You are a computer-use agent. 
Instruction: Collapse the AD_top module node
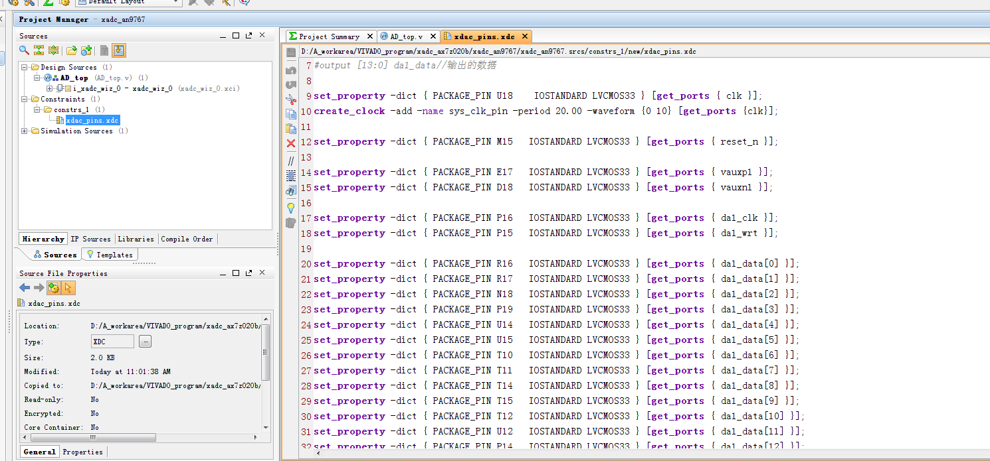coord(38,78)
